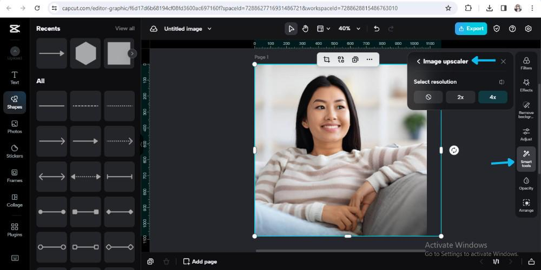Select no upscaling option
The width and height of the screenshot is (541, 270).
(428, 97)
